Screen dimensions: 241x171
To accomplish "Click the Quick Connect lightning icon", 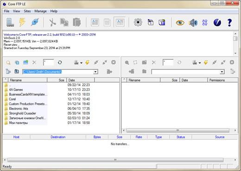I will [22, 22].
